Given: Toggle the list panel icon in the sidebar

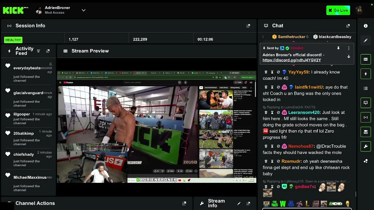Looking at the screenshot, I should pos(366,88).
